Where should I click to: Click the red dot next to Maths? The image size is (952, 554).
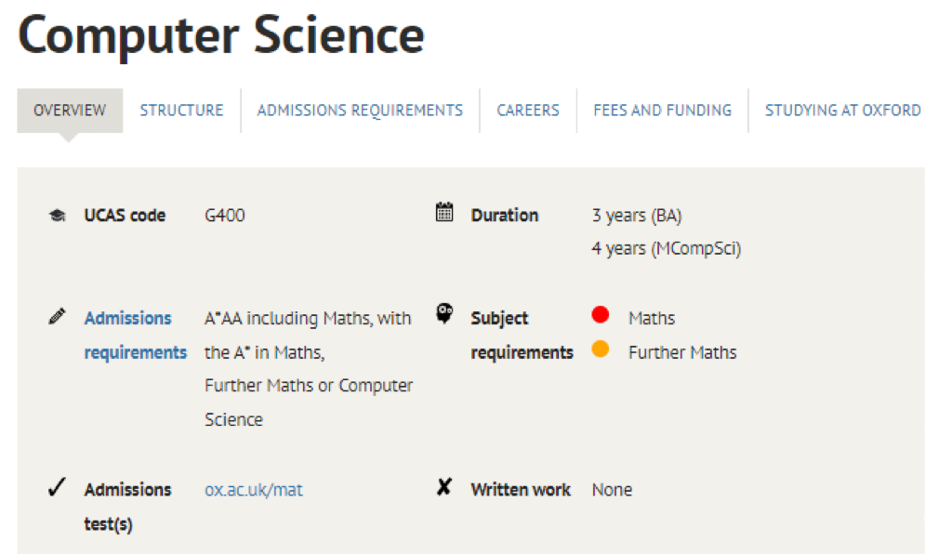tap(600, 314)
